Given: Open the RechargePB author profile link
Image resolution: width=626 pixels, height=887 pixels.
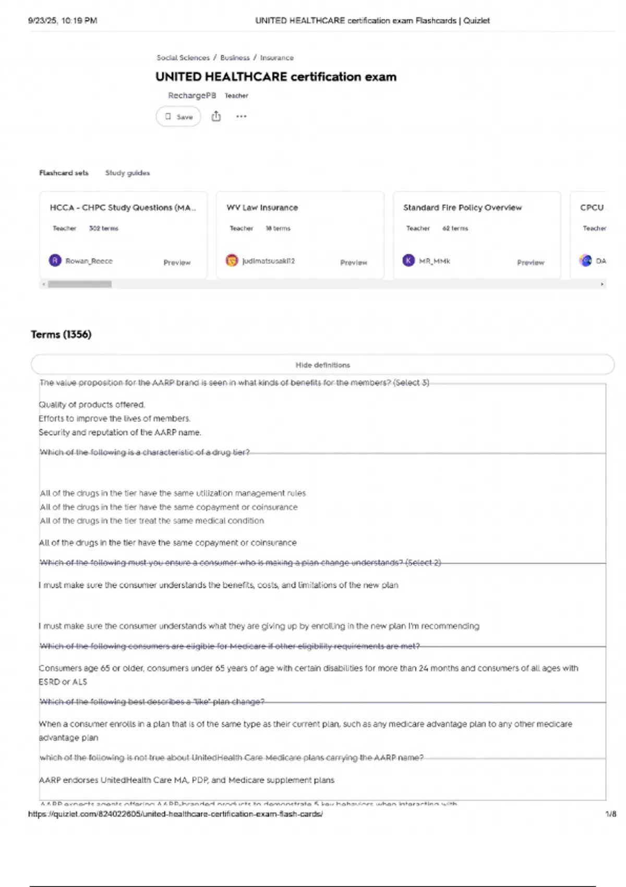Looking at the screenshot, I should click(191, 95).
